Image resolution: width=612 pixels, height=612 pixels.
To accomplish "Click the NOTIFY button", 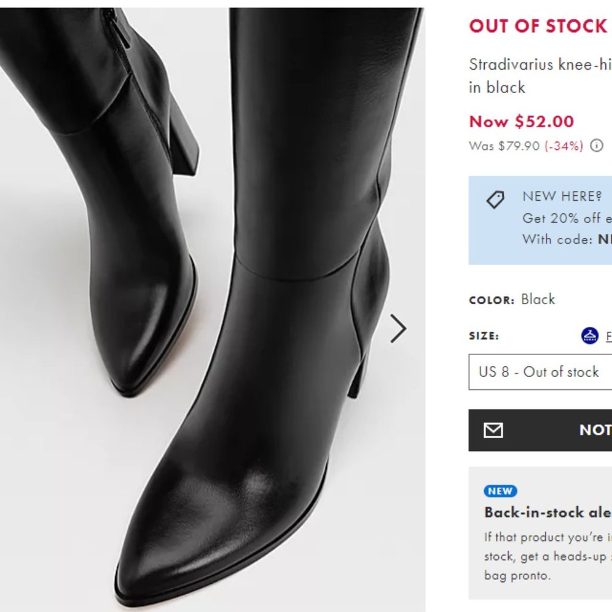I will [551, 430].
